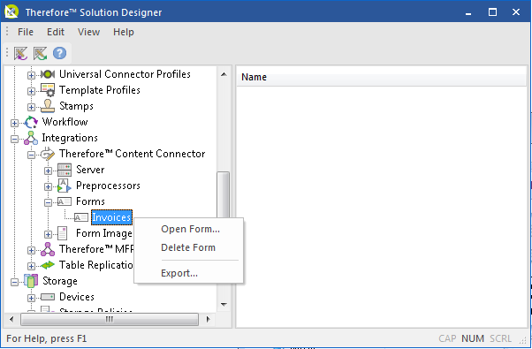Click horizontal scrollbar left arrow

click(11, 319)
